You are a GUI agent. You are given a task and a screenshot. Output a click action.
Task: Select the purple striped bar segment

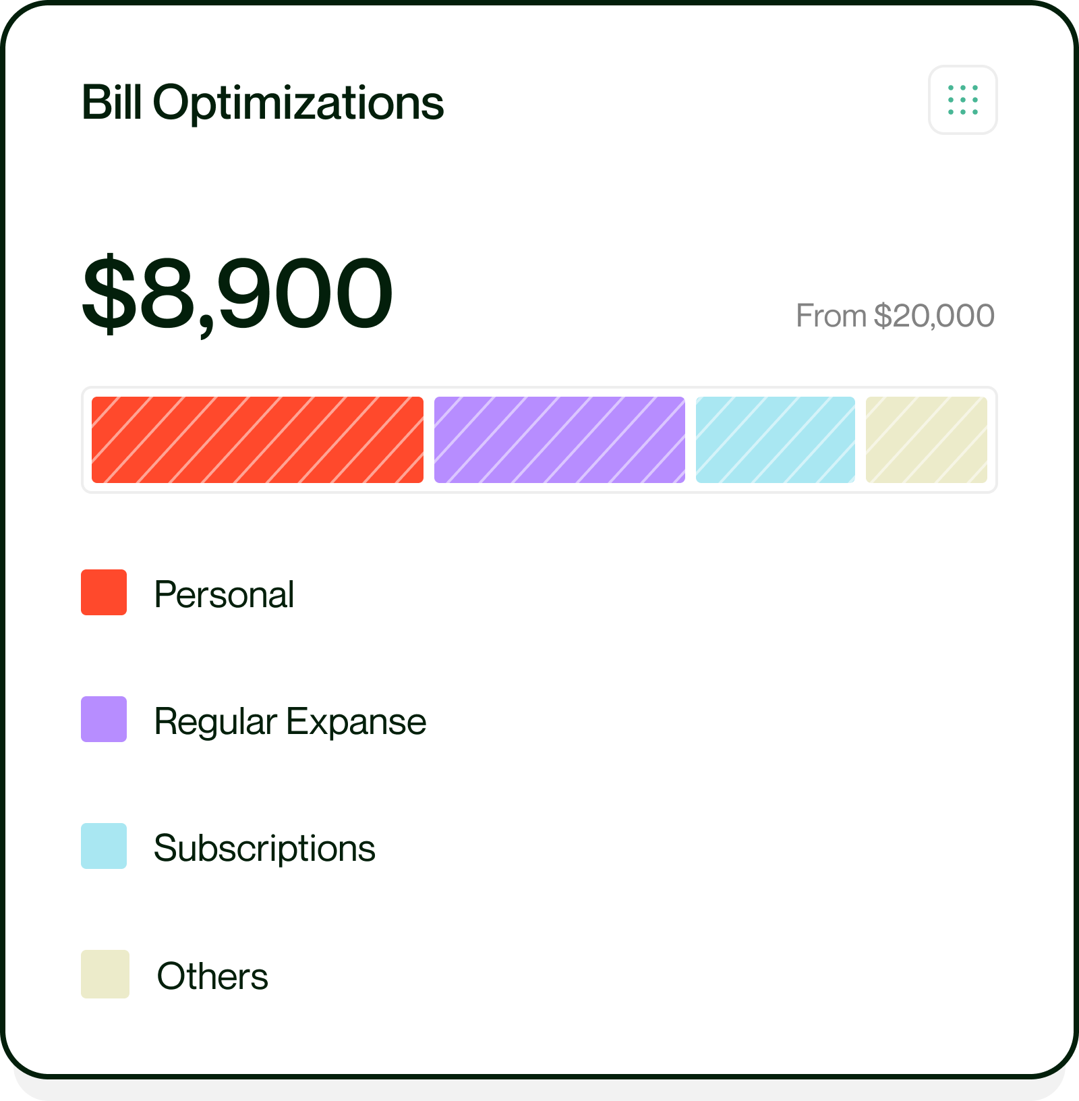[x=560, y=440]
